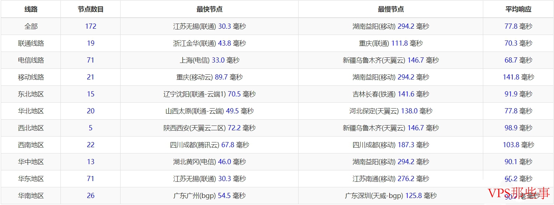Click node count 20 for 华北地区

(91, 111)
